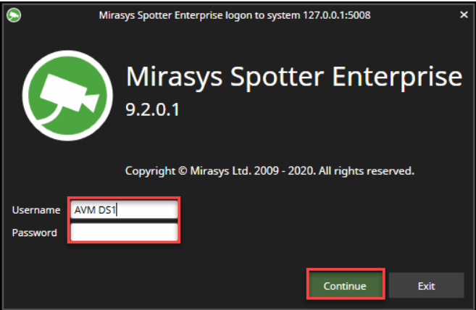Click the Password label
Screen dimensions: 476x310
35,232
